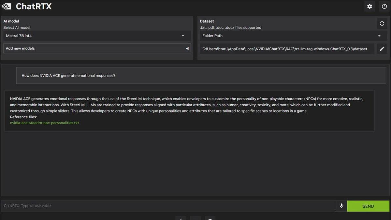Open the ChatRTX settings gear icon
391x220 pixels.
[x=369, y=6]
